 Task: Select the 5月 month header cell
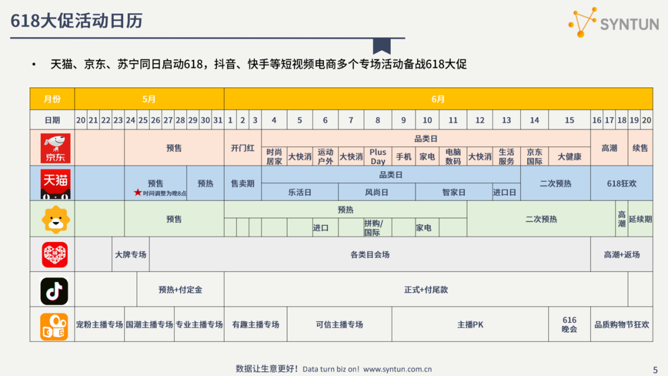149,99
